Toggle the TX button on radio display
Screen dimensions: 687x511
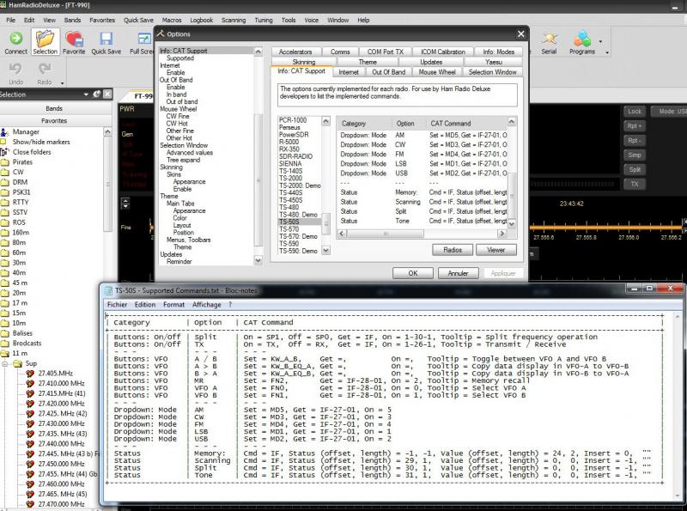tap(634, 184)
